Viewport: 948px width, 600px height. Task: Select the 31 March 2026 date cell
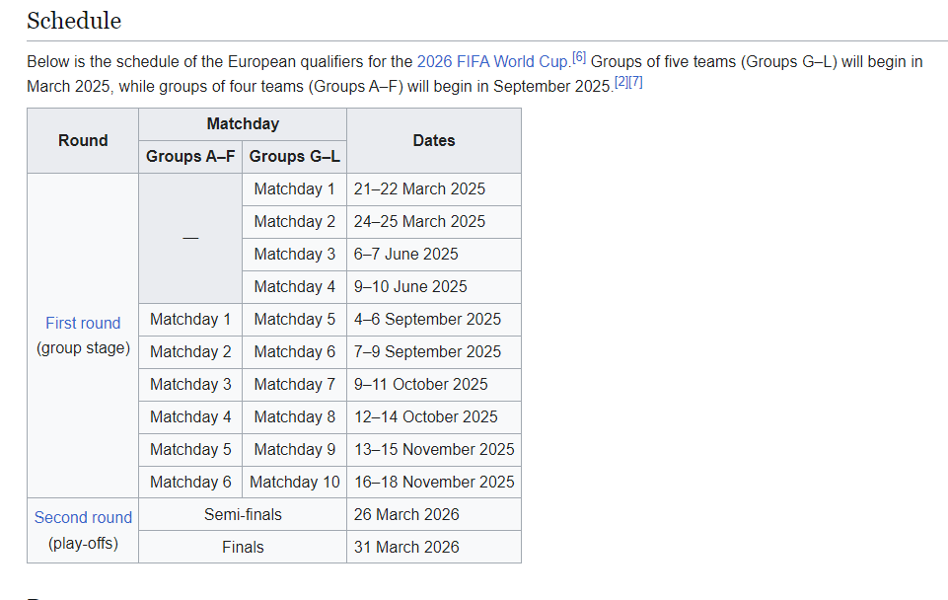pyautogui.click(x=406, y=547)
